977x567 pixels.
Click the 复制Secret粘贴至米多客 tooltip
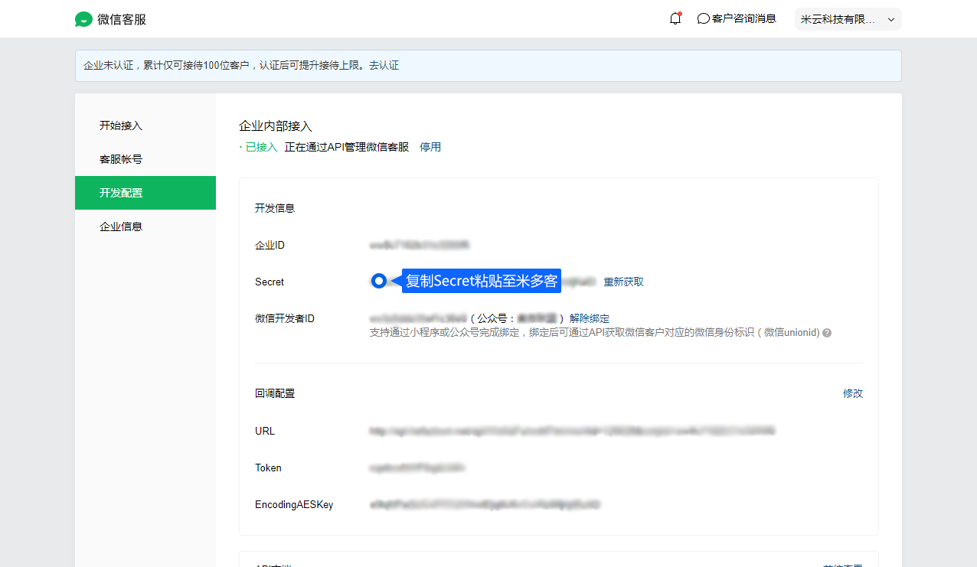[x=481, y=281]
